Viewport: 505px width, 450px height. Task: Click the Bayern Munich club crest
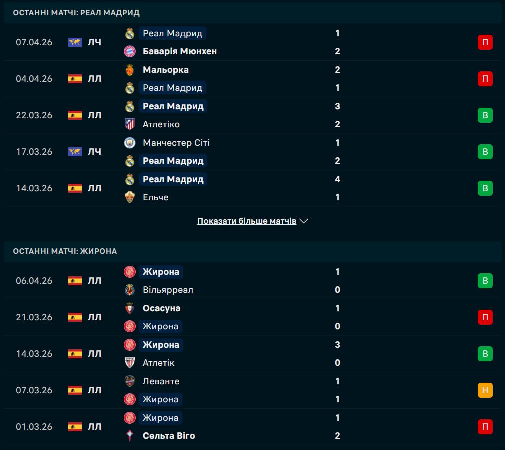tap(130, 51)
